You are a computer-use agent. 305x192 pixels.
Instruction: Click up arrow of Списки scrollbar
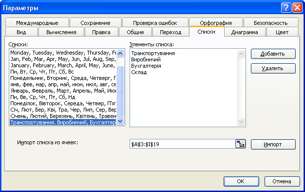click(x=120, y=53)
